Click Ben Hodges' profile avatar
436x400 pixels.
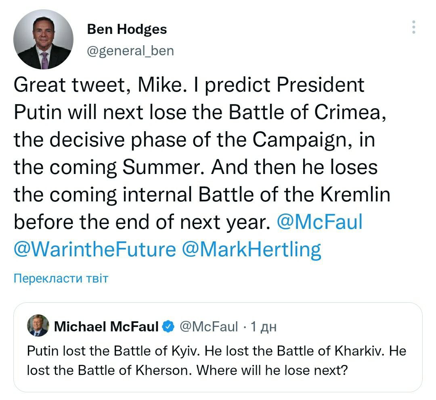[x=43, y=40]
